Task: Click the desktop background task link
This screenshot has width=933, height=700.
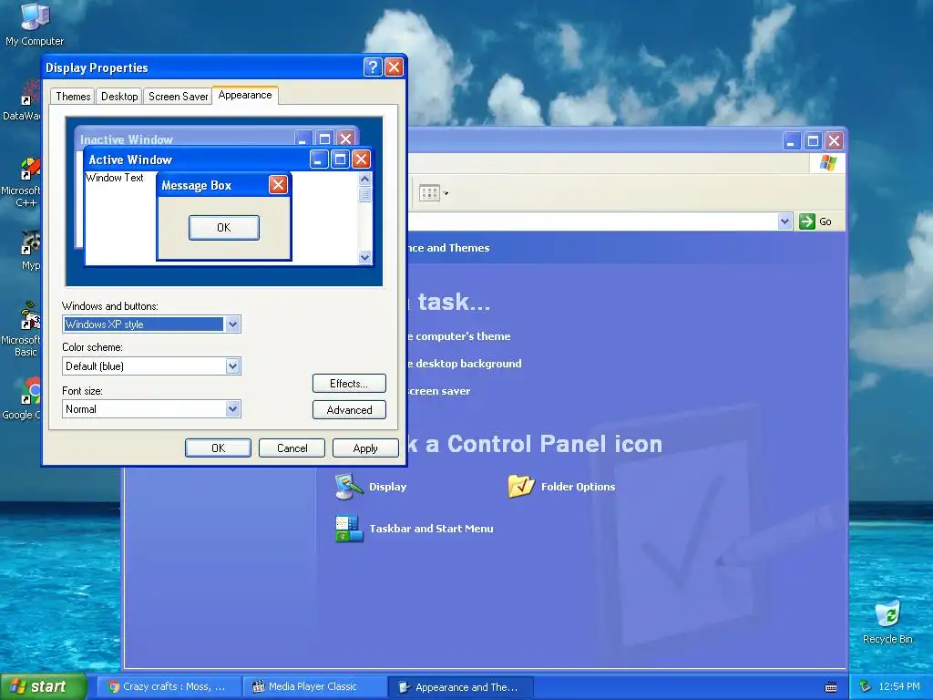Action: [x=464, y=364]
